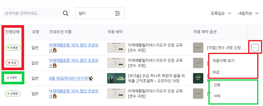The image size is (263, 106).
Task: Open the 8월 16일까지만! 이가격! promotion link
Action: 71,78
